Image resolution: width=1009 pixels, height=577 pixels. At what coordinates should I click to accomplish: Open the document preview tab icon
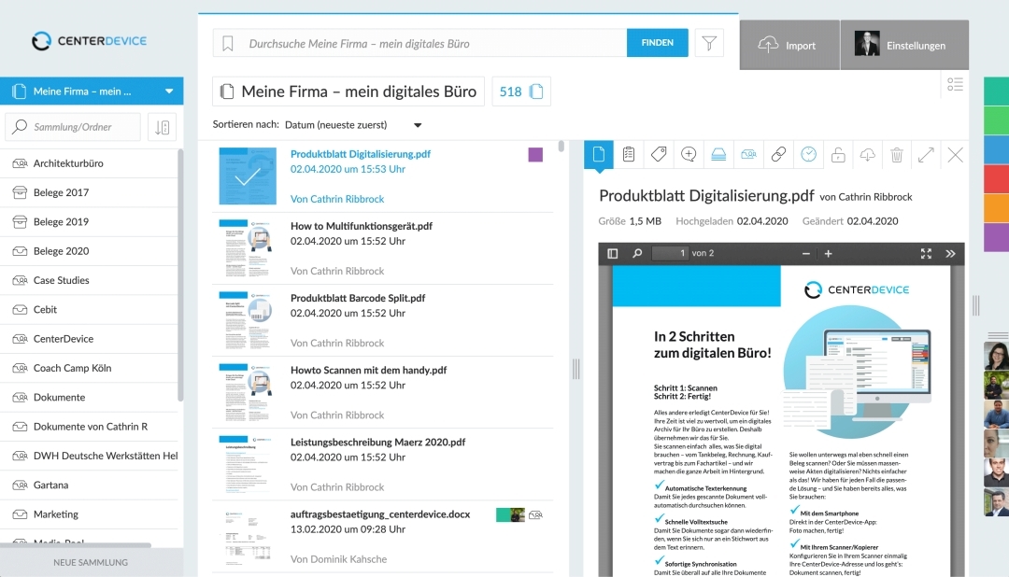(x=599, y=154)
